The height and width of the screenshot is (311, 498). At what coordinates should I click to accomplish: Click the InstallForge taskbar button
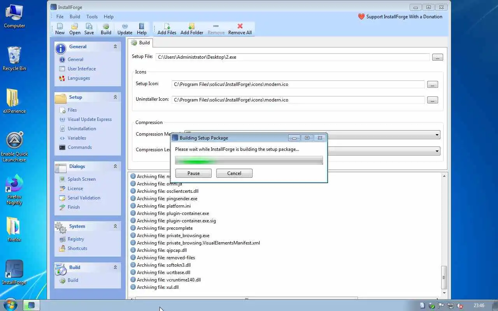coord(32,305)
